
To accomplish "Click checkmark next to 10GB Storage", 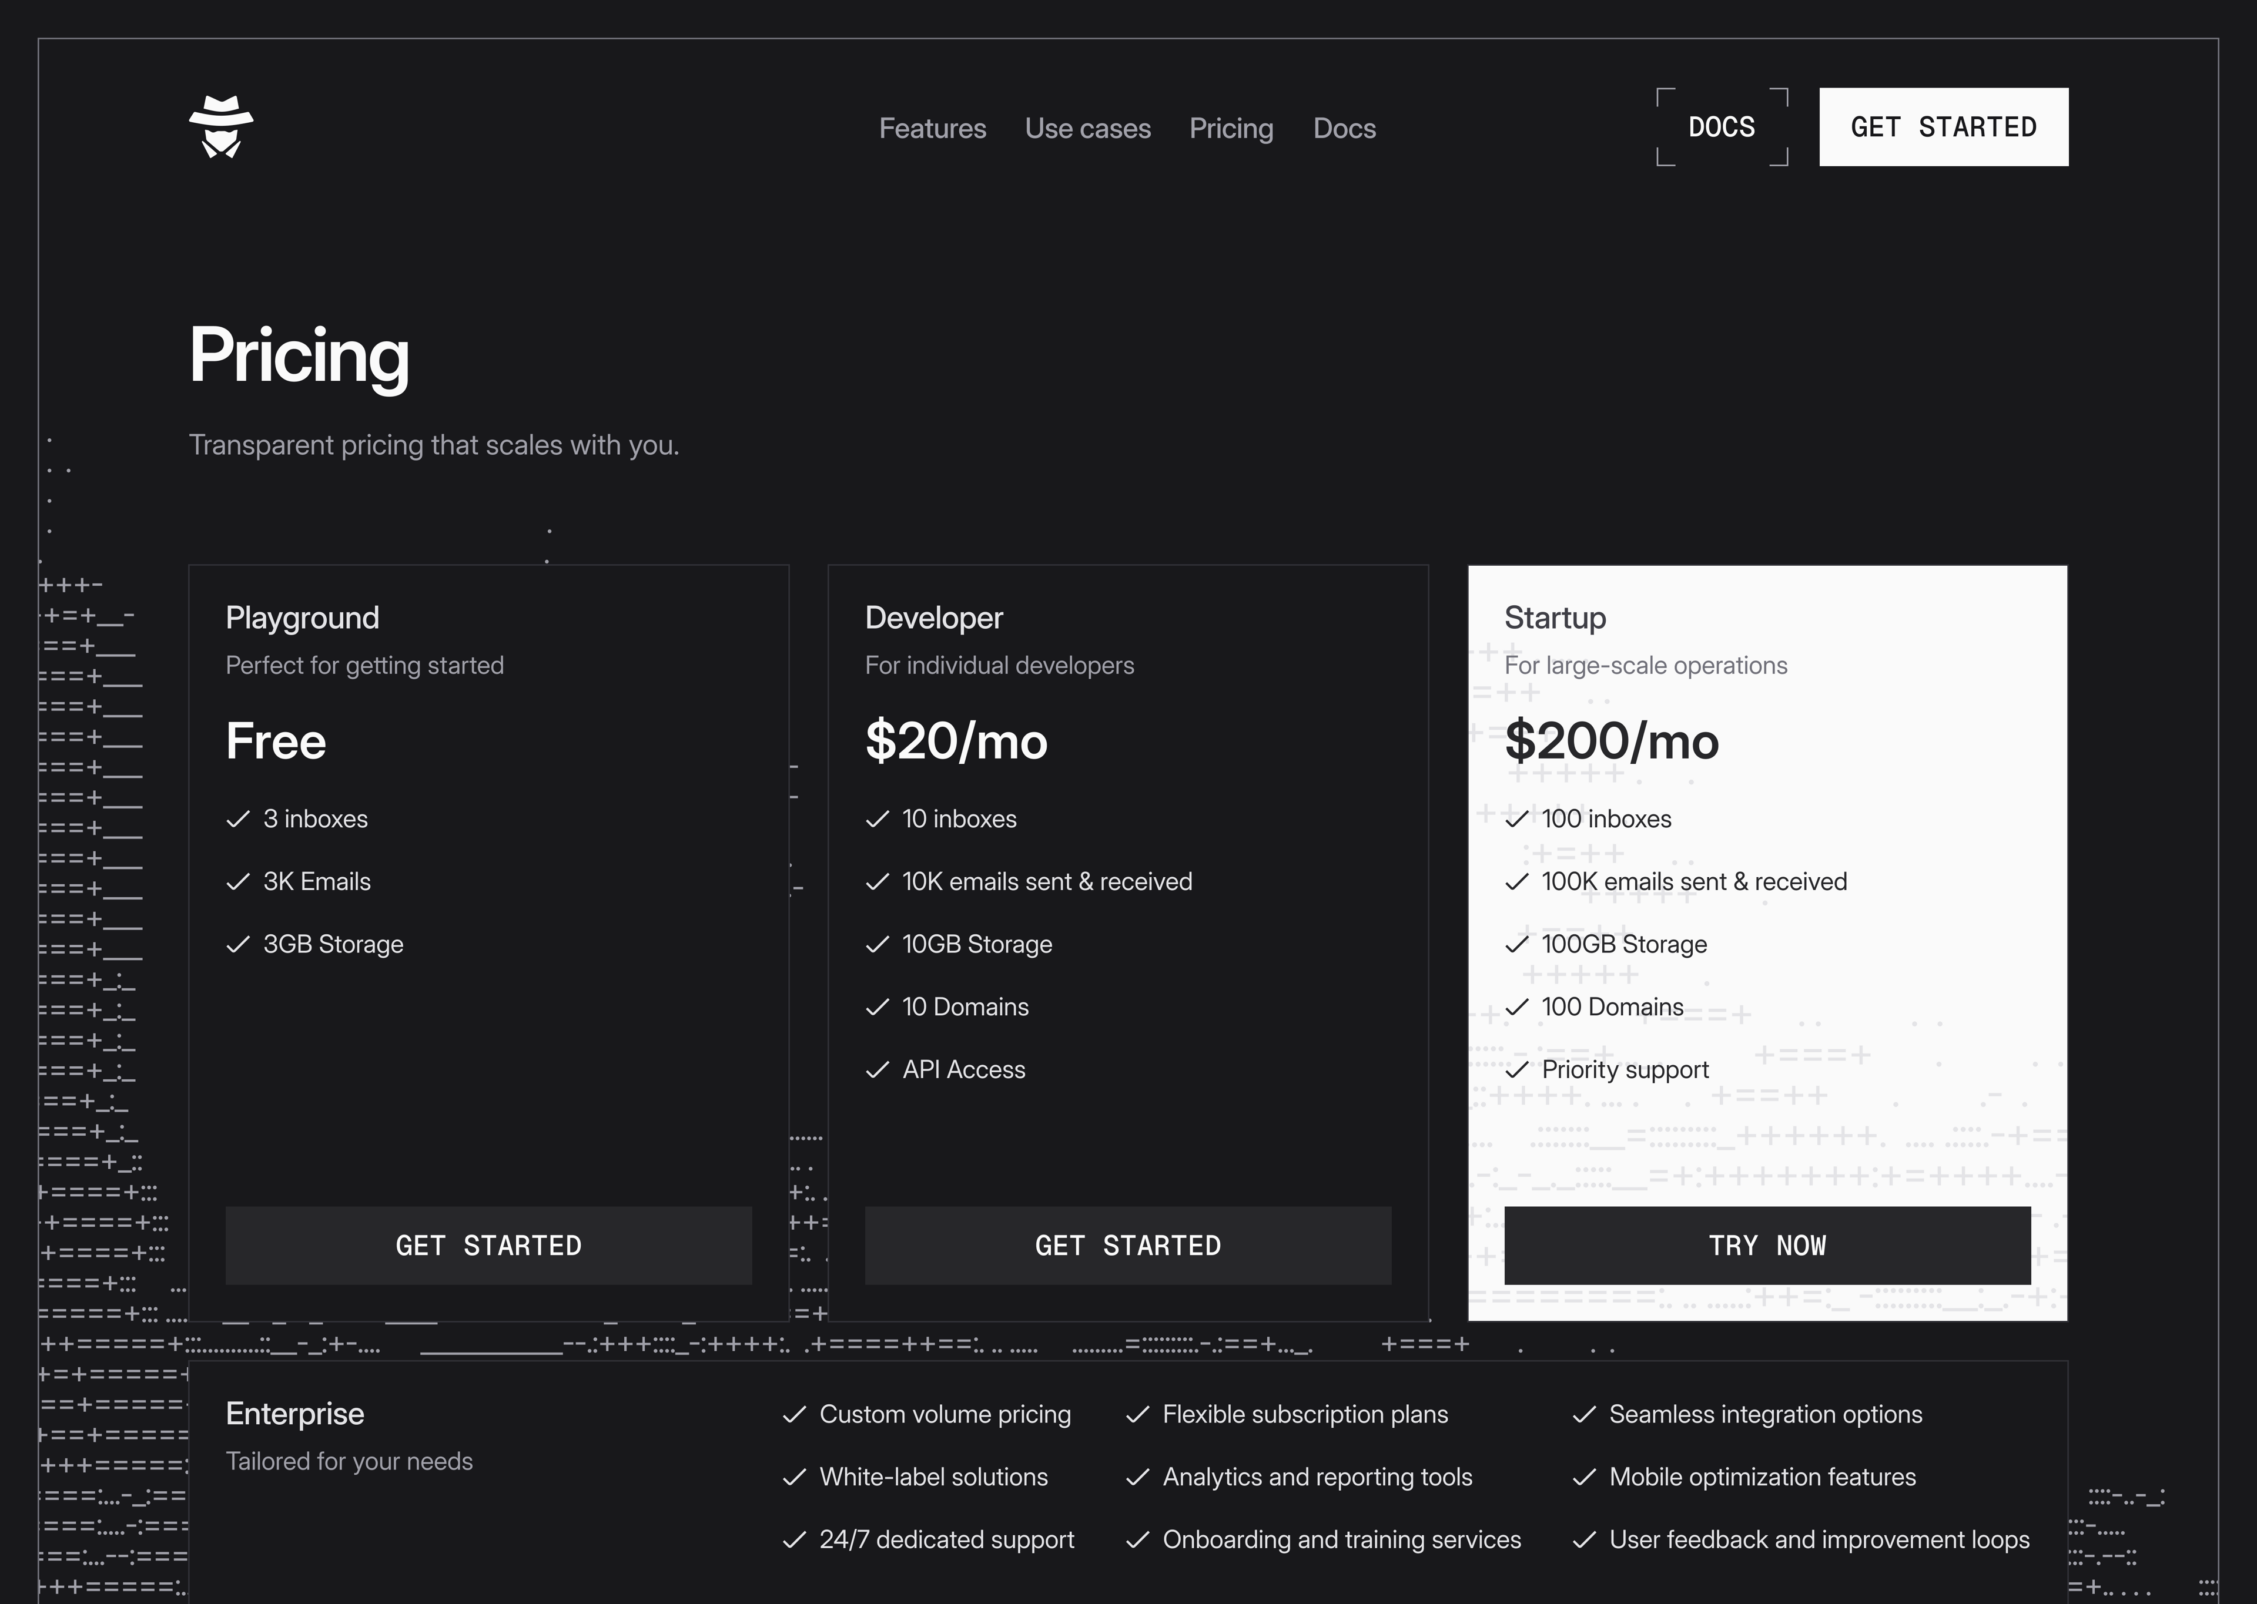I will coord(877,944).
